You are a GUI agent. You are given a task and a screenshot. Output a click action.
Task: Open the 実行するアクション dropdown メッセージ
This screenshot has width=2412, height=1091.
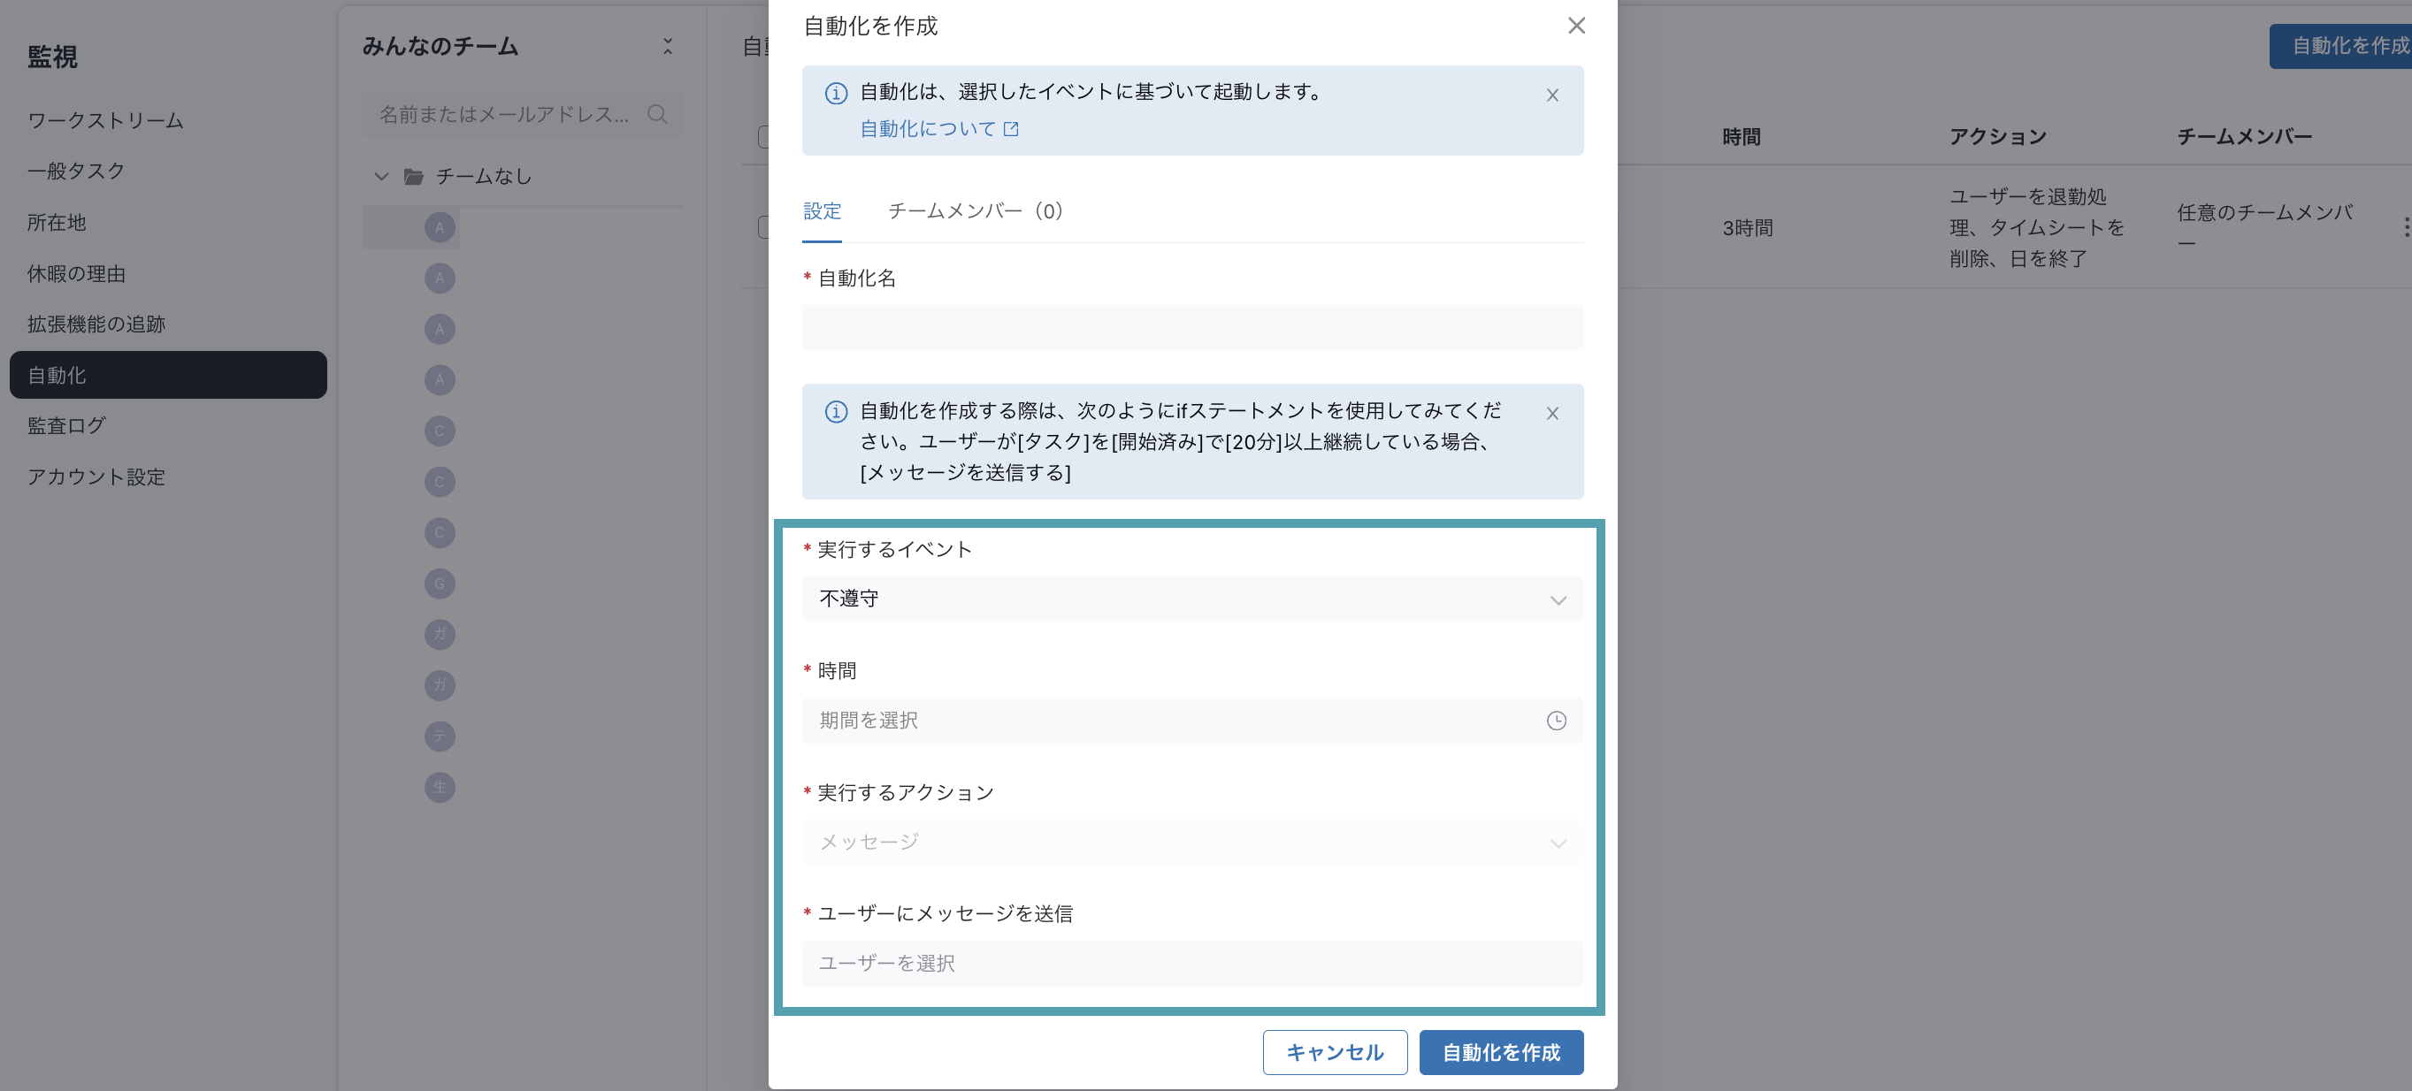pyautogui.click(x=1192, y=842)
